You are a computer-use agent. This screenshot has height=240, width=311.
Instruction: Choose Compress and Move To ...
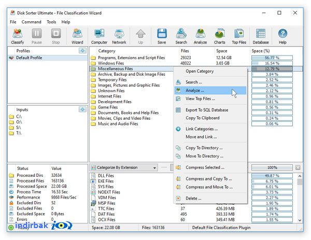coord(210,187)
